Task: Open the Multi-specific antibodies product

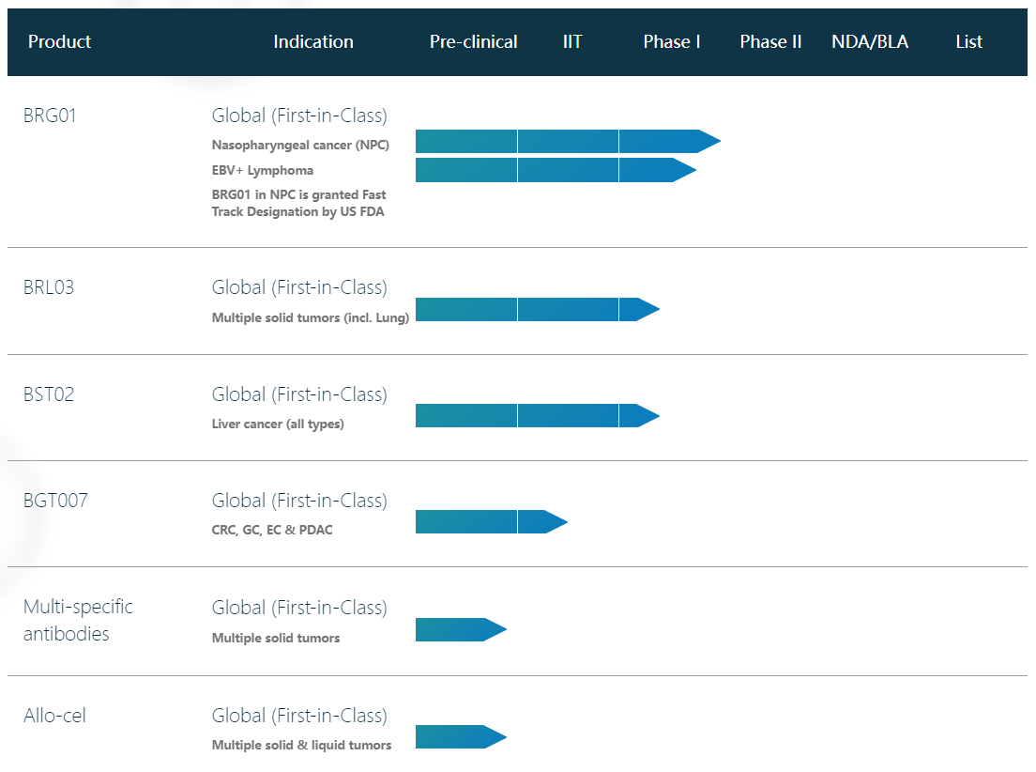Action: click(x=78, y=620)
